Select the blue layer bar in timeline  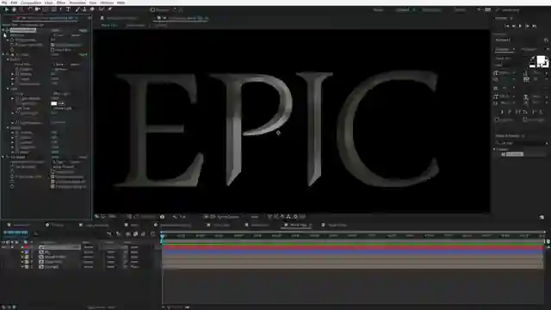pyautogui.click(x=352, y=251)
